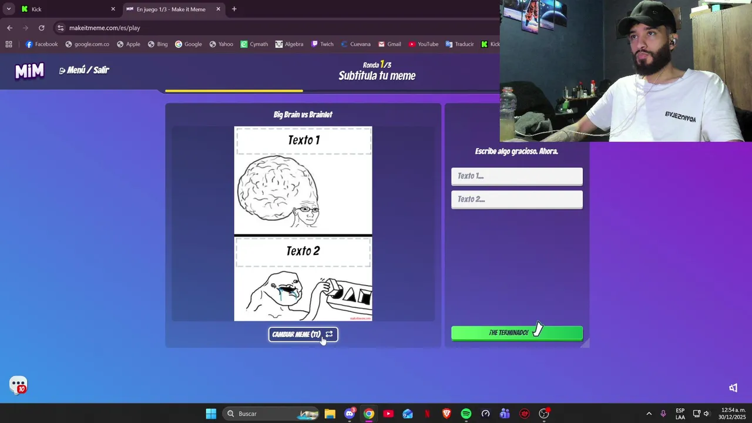This screenshot has height=423, width=752.
Task: Open the google.com.co bookmark
Action: pyautogui.click(x=87, y=44)
